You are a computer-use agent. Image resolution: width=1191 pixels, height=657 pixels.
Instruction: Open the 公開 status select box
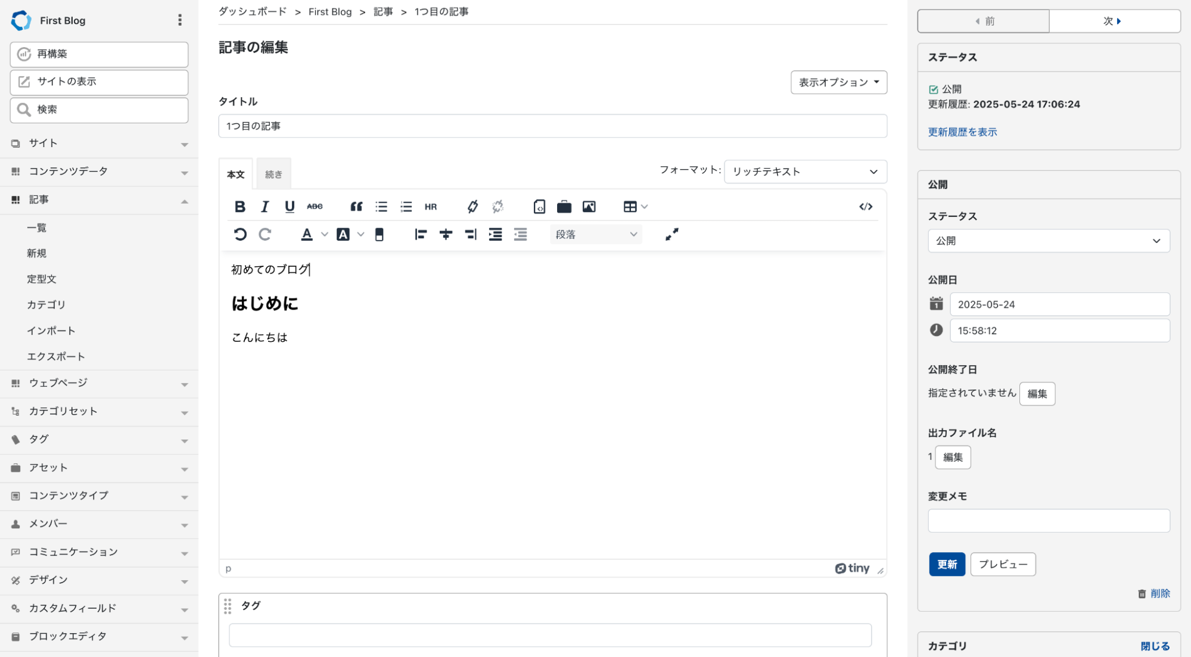[1048, 241]
